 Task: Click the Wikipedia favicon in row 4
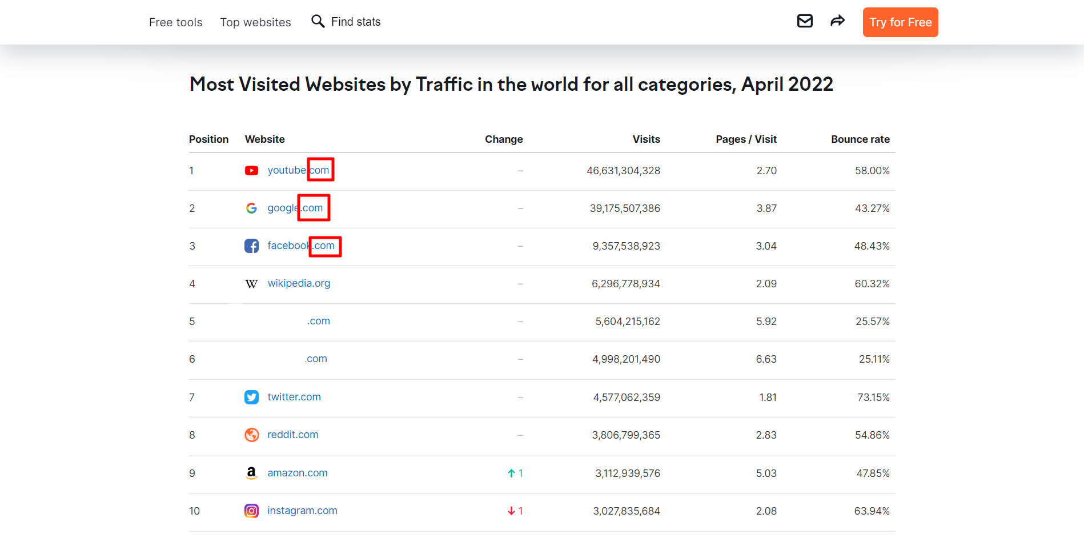coord(251,284)
